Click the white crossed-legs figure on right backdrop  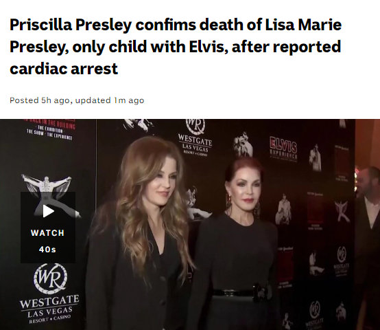342,211
